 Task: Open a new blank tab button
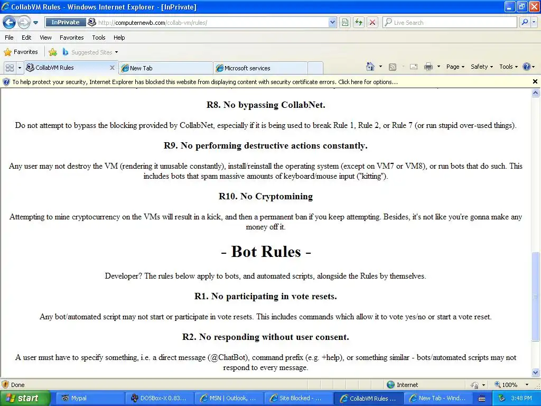click(315, 68)
